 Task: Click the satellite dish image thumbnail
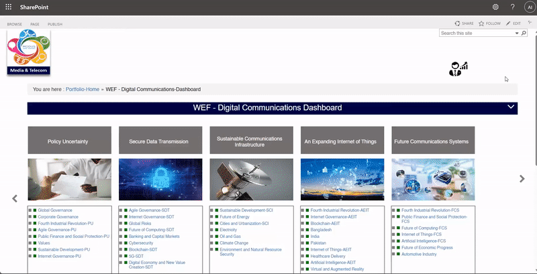point(251,180)
